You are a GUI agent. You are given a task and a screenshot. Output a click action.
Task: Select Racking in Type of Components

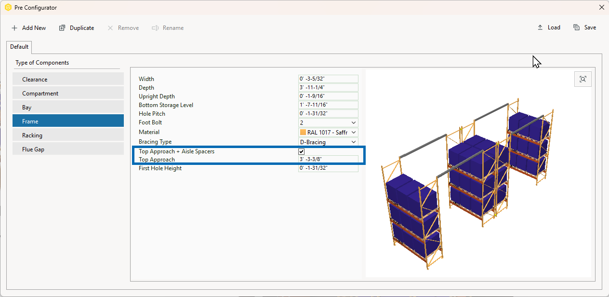pyautogui.click(x=68, y=135)
